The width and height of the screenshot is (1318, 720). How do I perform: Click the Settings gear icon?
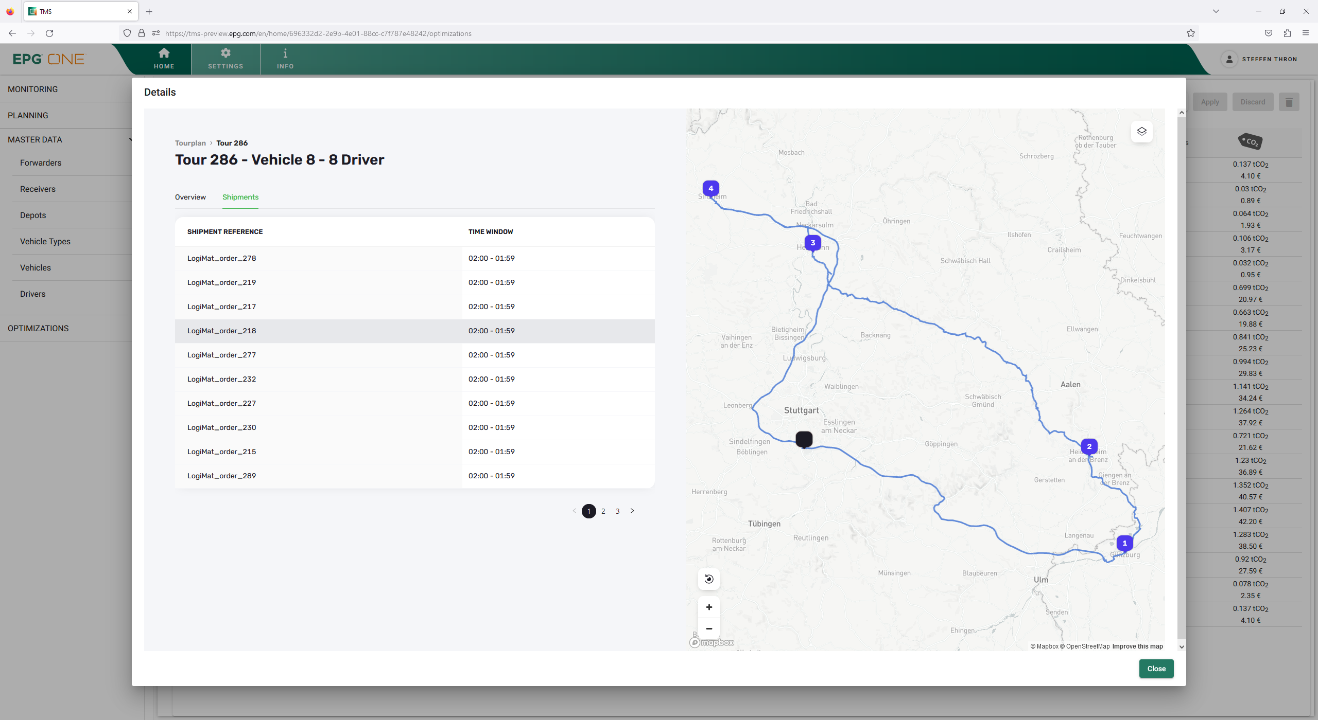[x=226, y=54]
